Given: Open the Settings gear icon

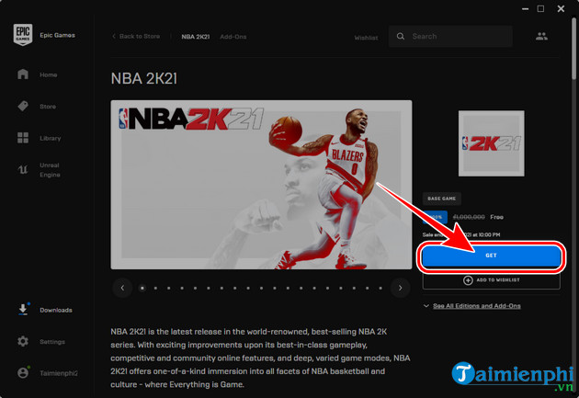Looking at the screenshot, I should [23, 341].
